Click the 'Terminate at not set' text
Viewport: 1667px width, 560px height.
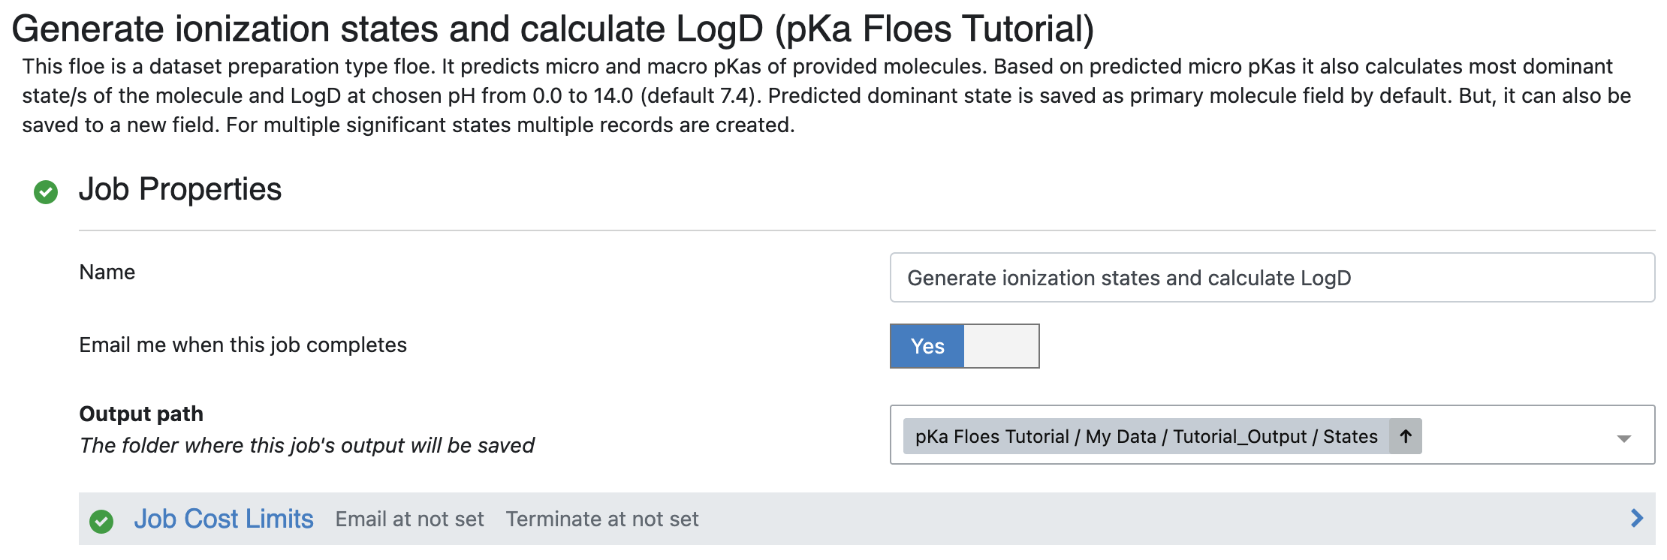[x=602, y=519]
